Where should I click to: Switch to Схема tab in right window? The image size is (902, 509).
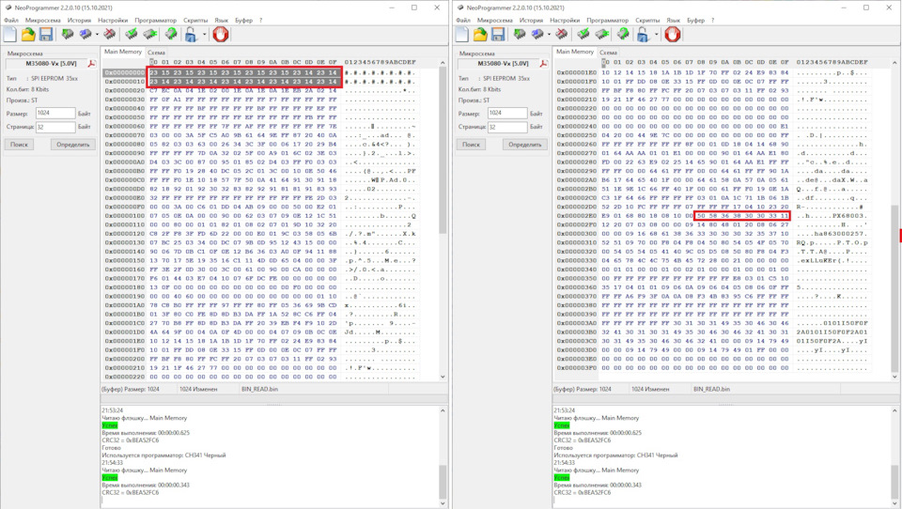pyautogui.click(x=609, y=53)
